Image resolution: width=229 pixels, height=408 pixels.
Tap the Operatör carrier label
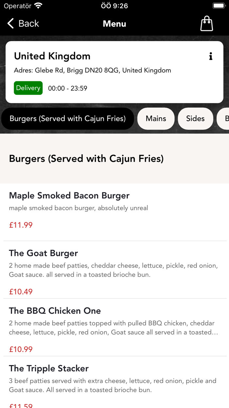(x=17, y=6)
